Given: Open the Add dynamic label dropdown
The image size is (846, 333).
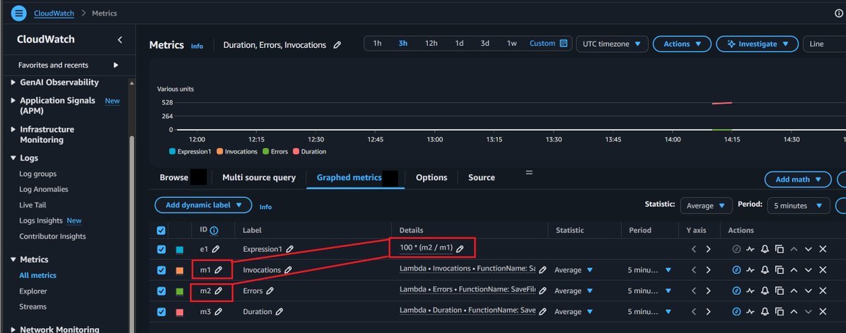Looking at the screenshot, I should tap(203, 205).
